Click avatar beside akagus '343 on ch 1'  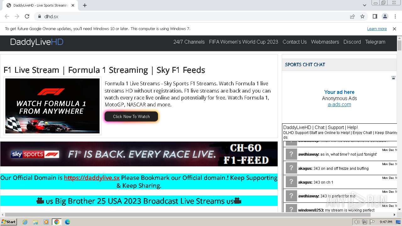[291, 182]
